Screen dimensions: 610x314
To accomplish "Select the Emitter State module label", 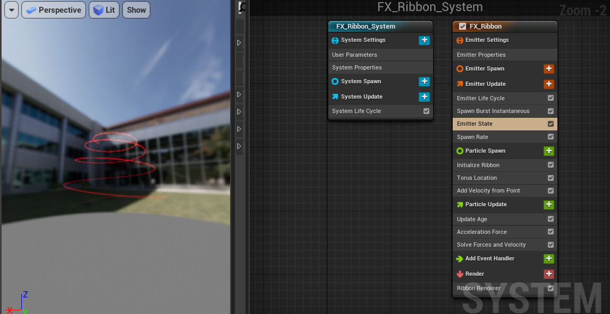I will coord(474,124).
